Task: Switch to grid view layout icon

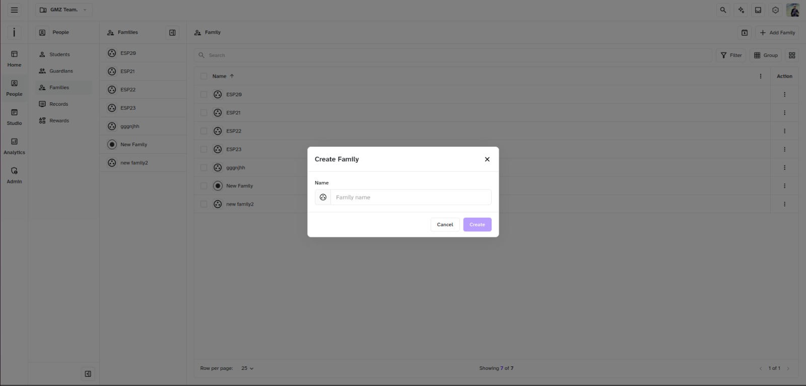Action: pos(792,55)
